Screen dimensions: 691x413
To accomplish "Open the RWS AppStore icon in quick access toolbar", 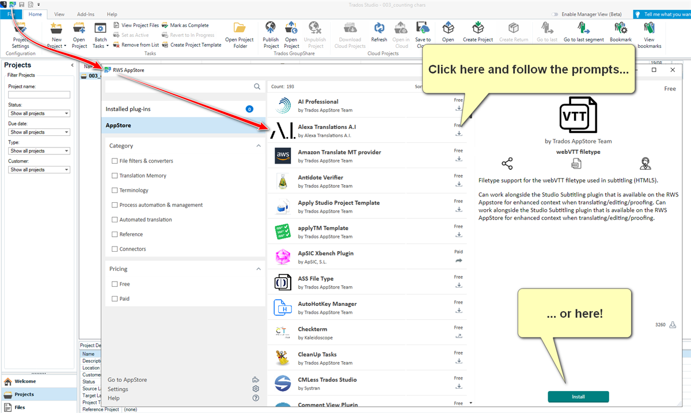I will click(x=12, y=4).
